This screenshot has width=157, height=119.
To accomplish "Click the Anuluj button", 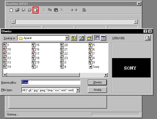I will [97, 90].
